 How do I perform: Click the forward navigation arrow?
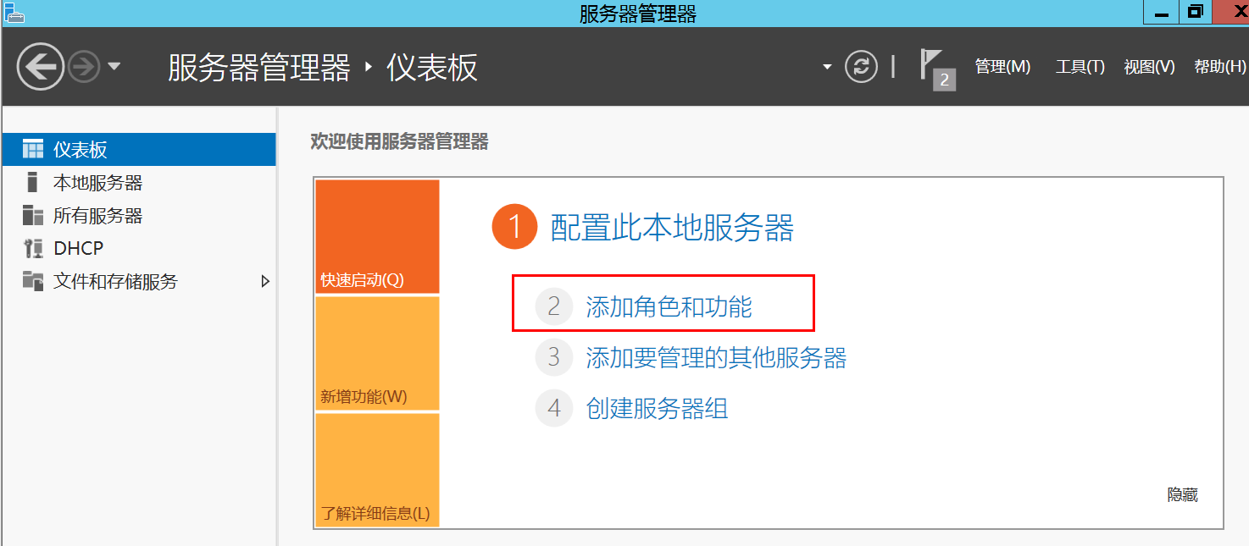coord(84,66)
